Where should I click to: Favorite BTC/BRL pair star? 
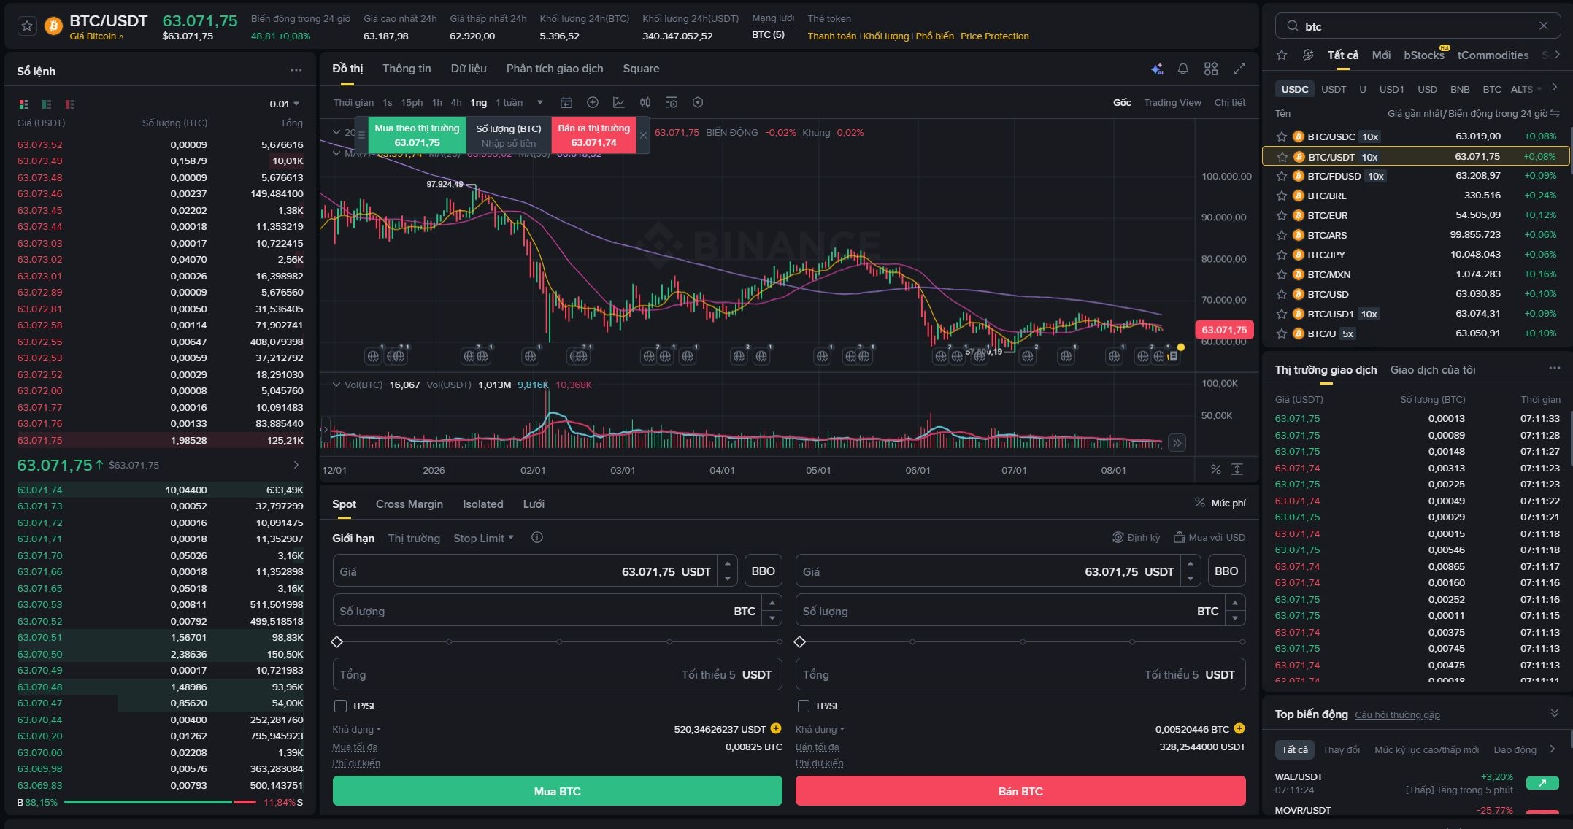pos(1282,196)
